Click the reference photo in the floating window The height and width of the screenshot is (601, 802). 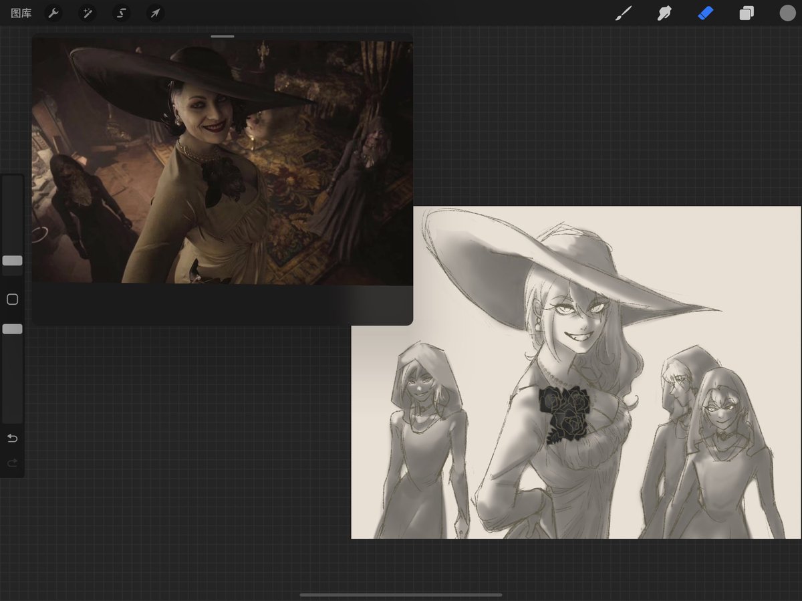(x=223, y=162)
